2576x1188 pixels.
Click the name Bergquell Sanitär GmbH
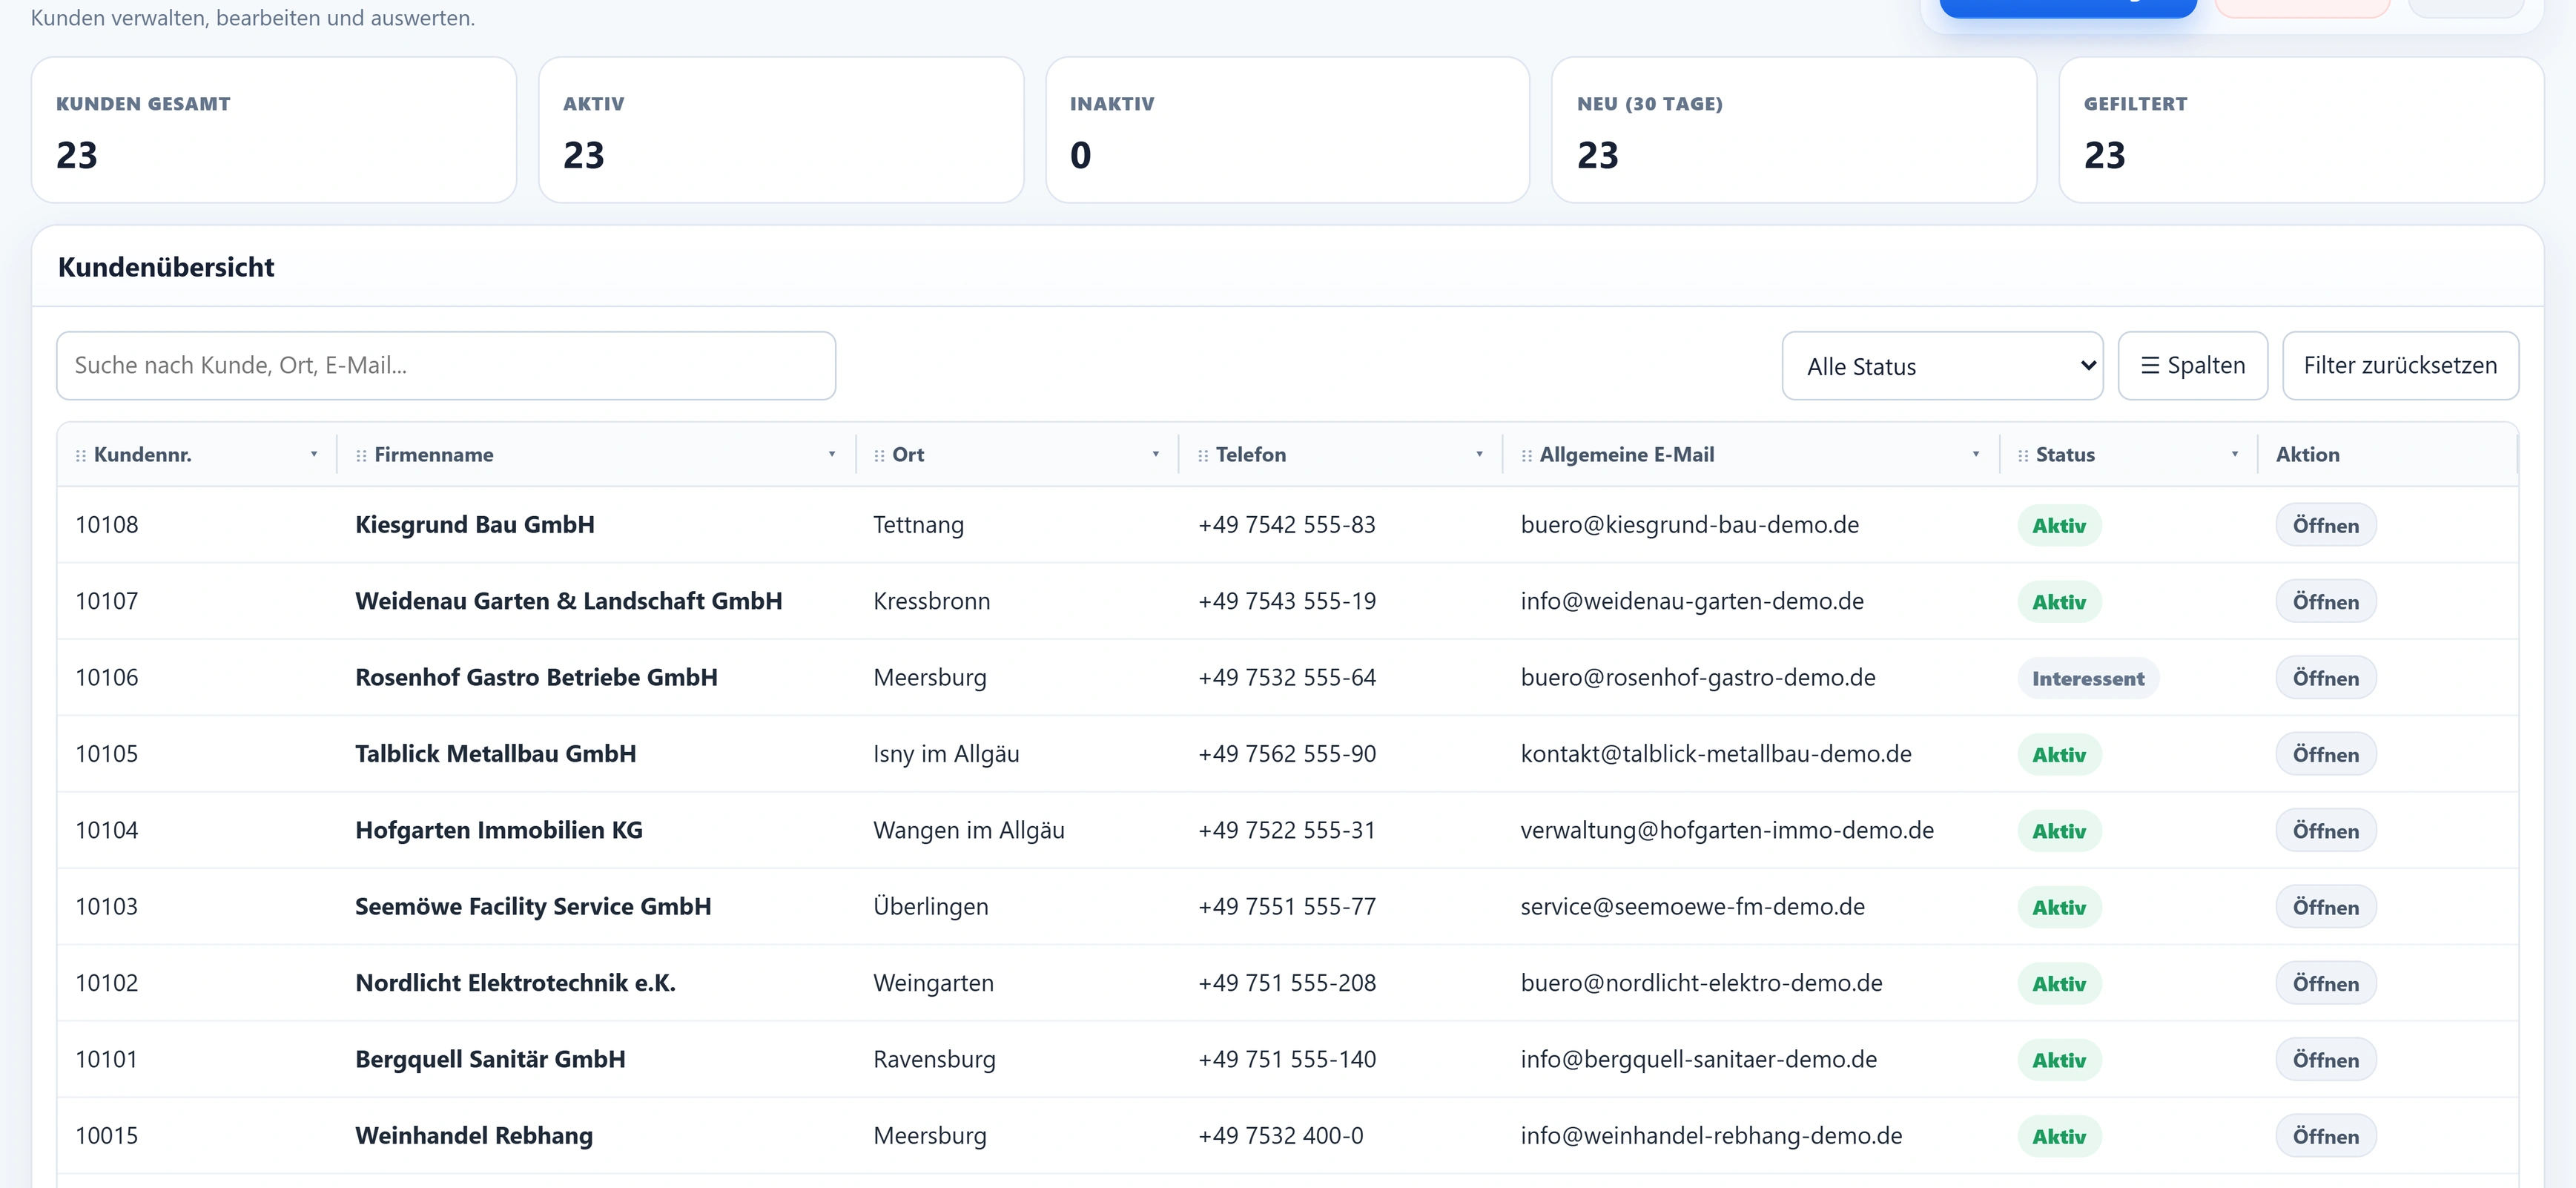tap(490, 1059)
